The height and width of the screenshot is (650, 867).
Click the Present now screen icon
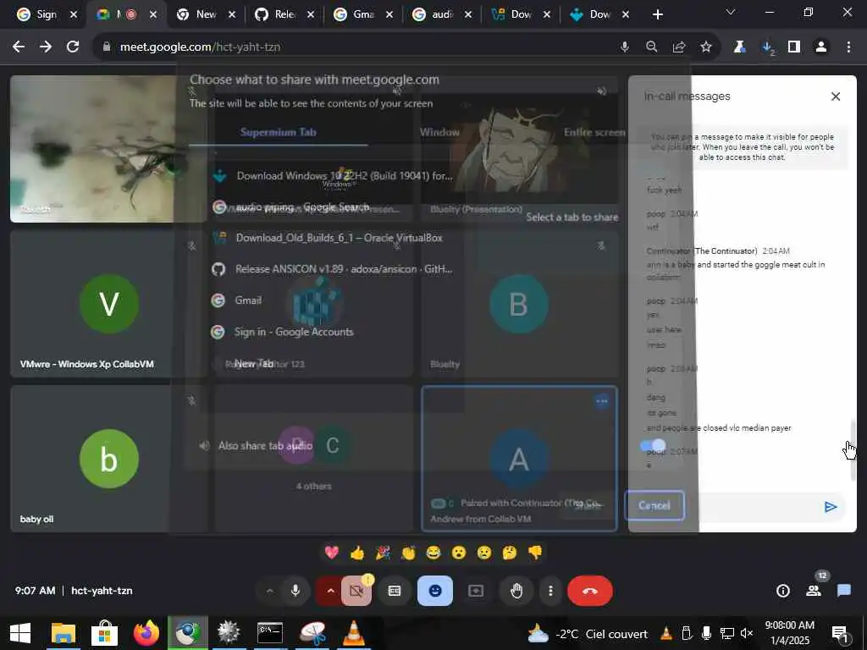476,591
